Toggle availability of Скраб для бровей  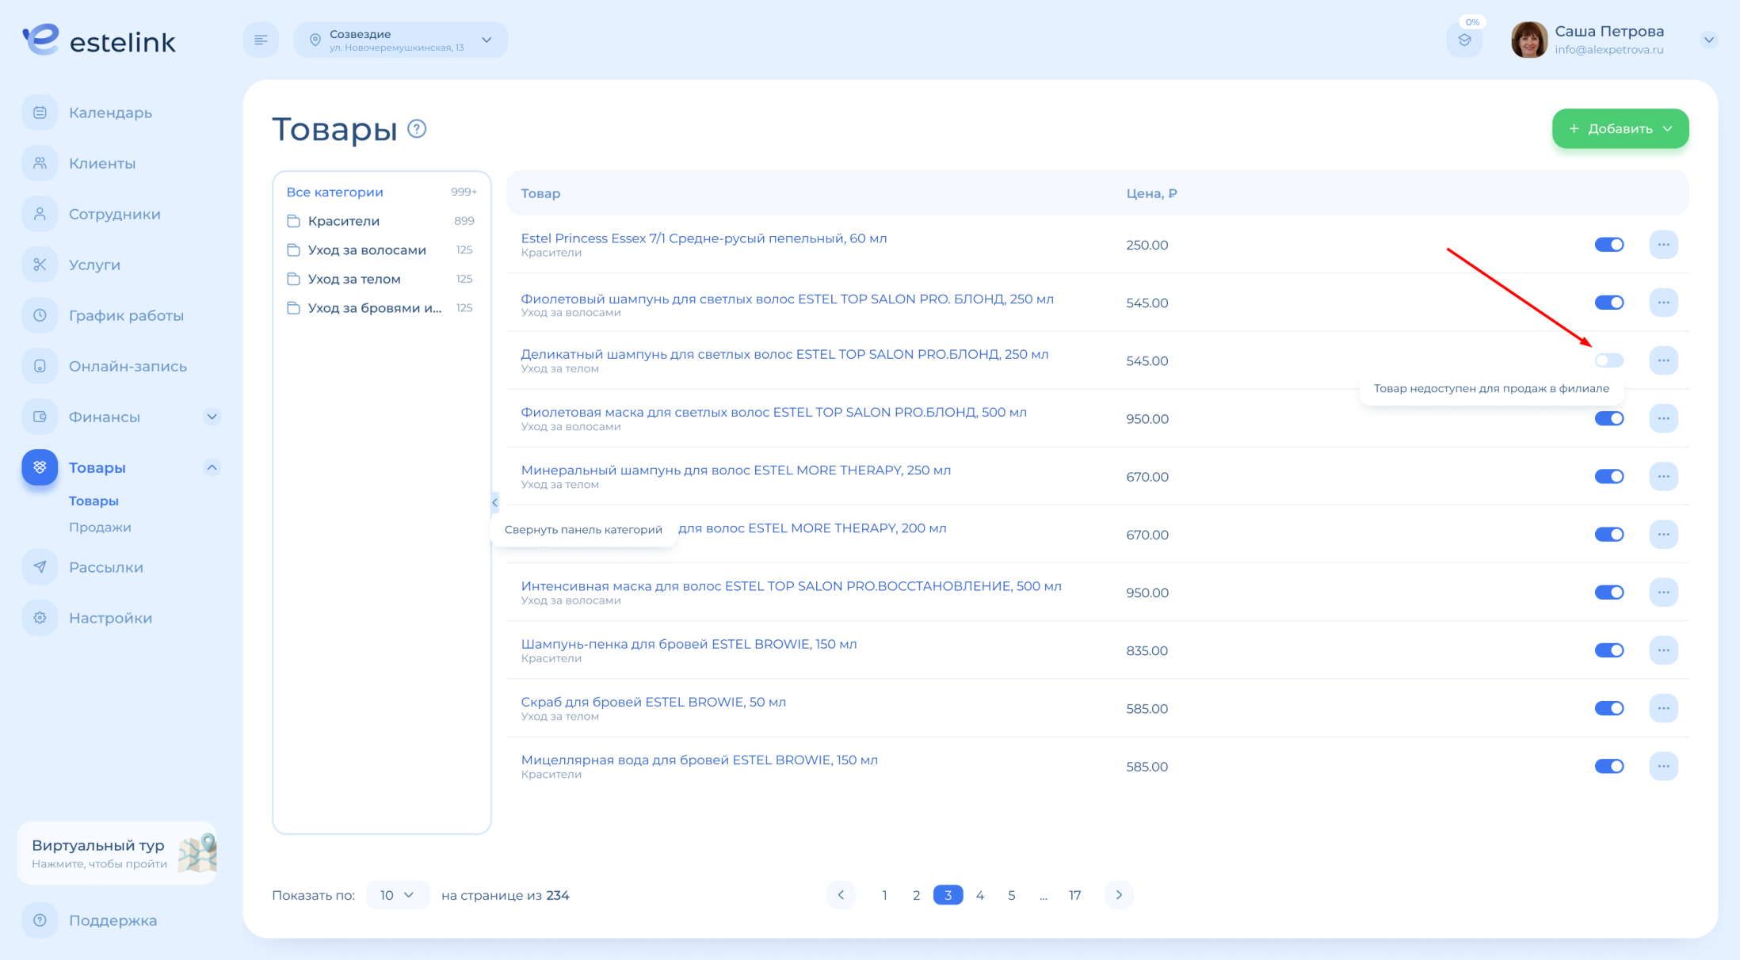click(1609, 708)
